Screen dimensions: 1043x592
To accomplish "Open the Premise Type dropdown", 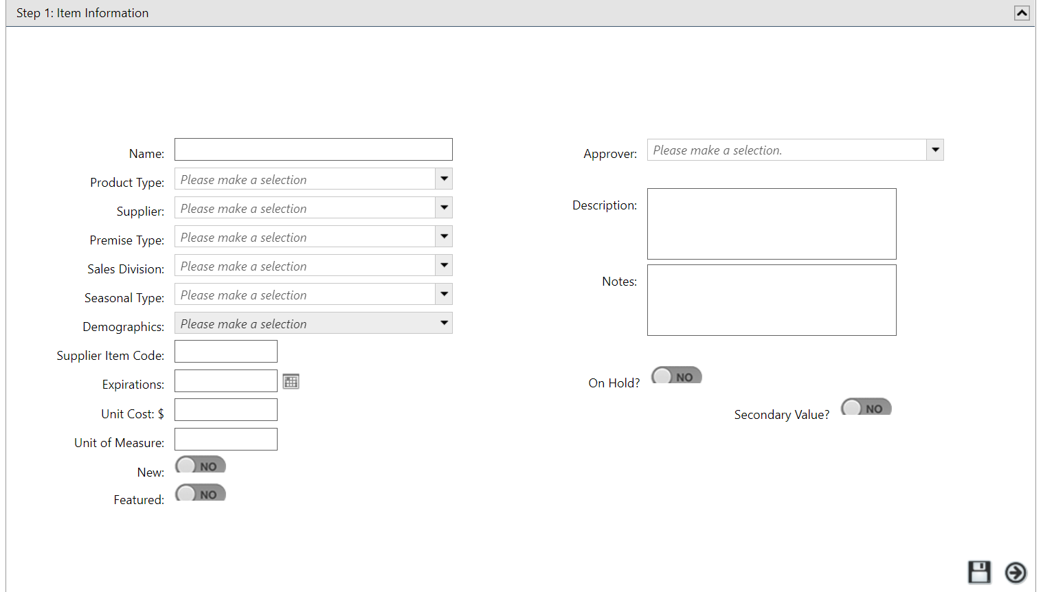I will coord(444,236).
